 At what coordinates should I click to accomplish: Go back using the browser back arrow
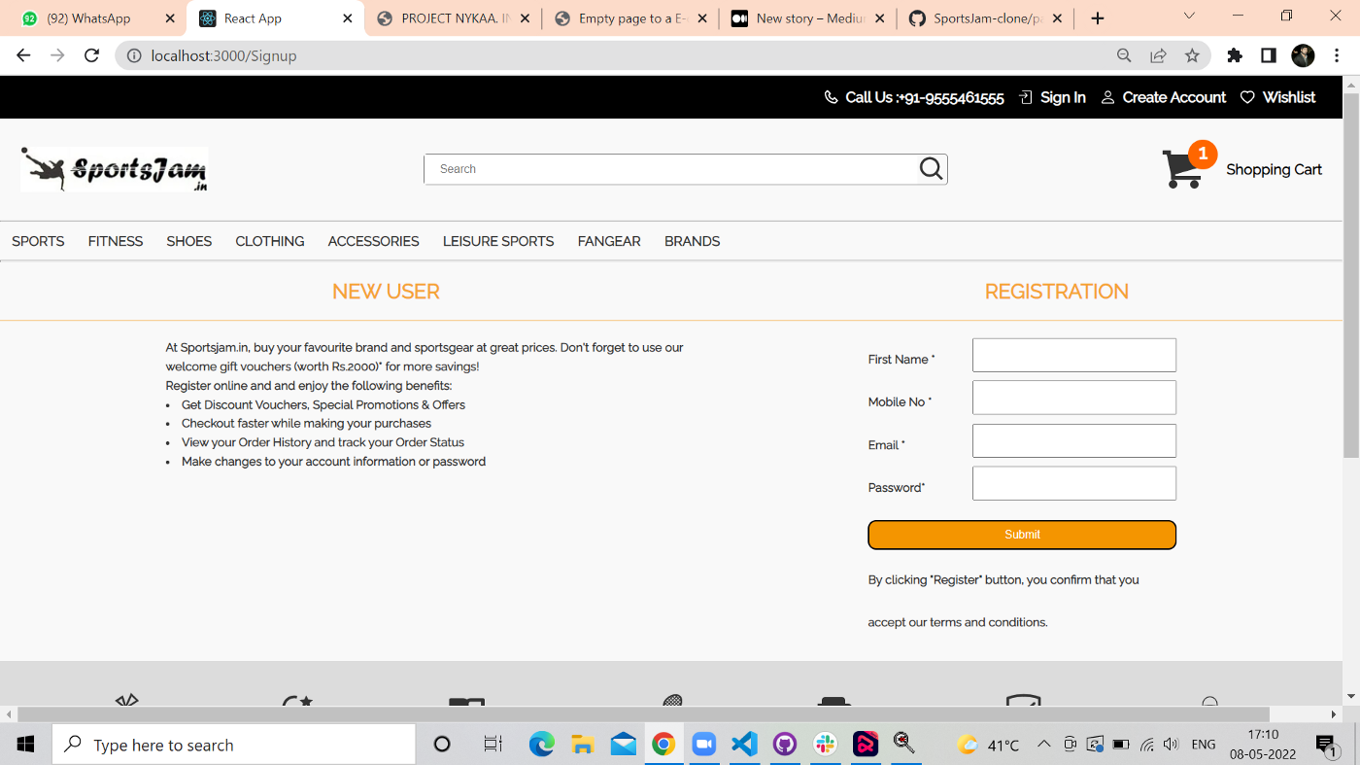coord(23,55)
